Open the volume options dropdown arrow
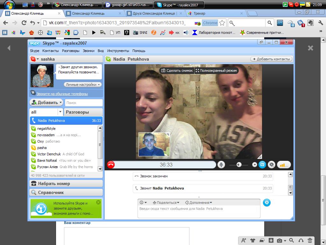Viewport: 326px width, 245px height. [x=255, y=165]
